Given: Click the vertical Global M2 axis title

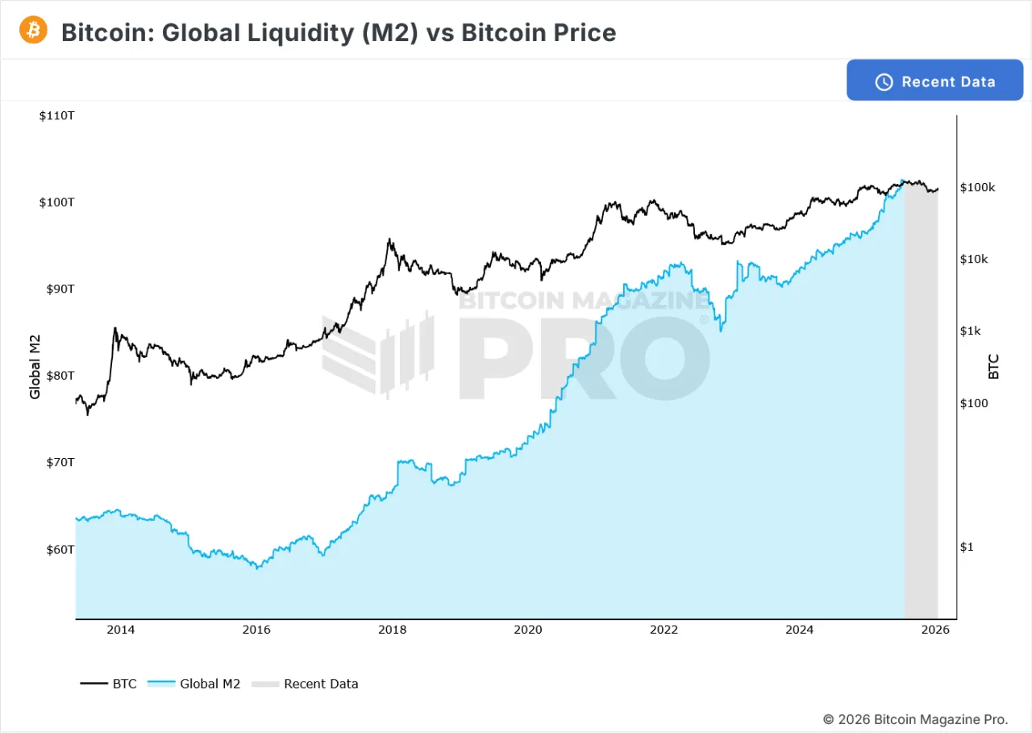Looking at the screenshot, I should coord(35,371).
